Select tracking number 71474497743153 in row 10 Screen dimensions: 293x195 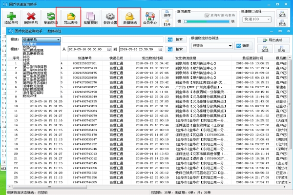click(x=84, y=106)
